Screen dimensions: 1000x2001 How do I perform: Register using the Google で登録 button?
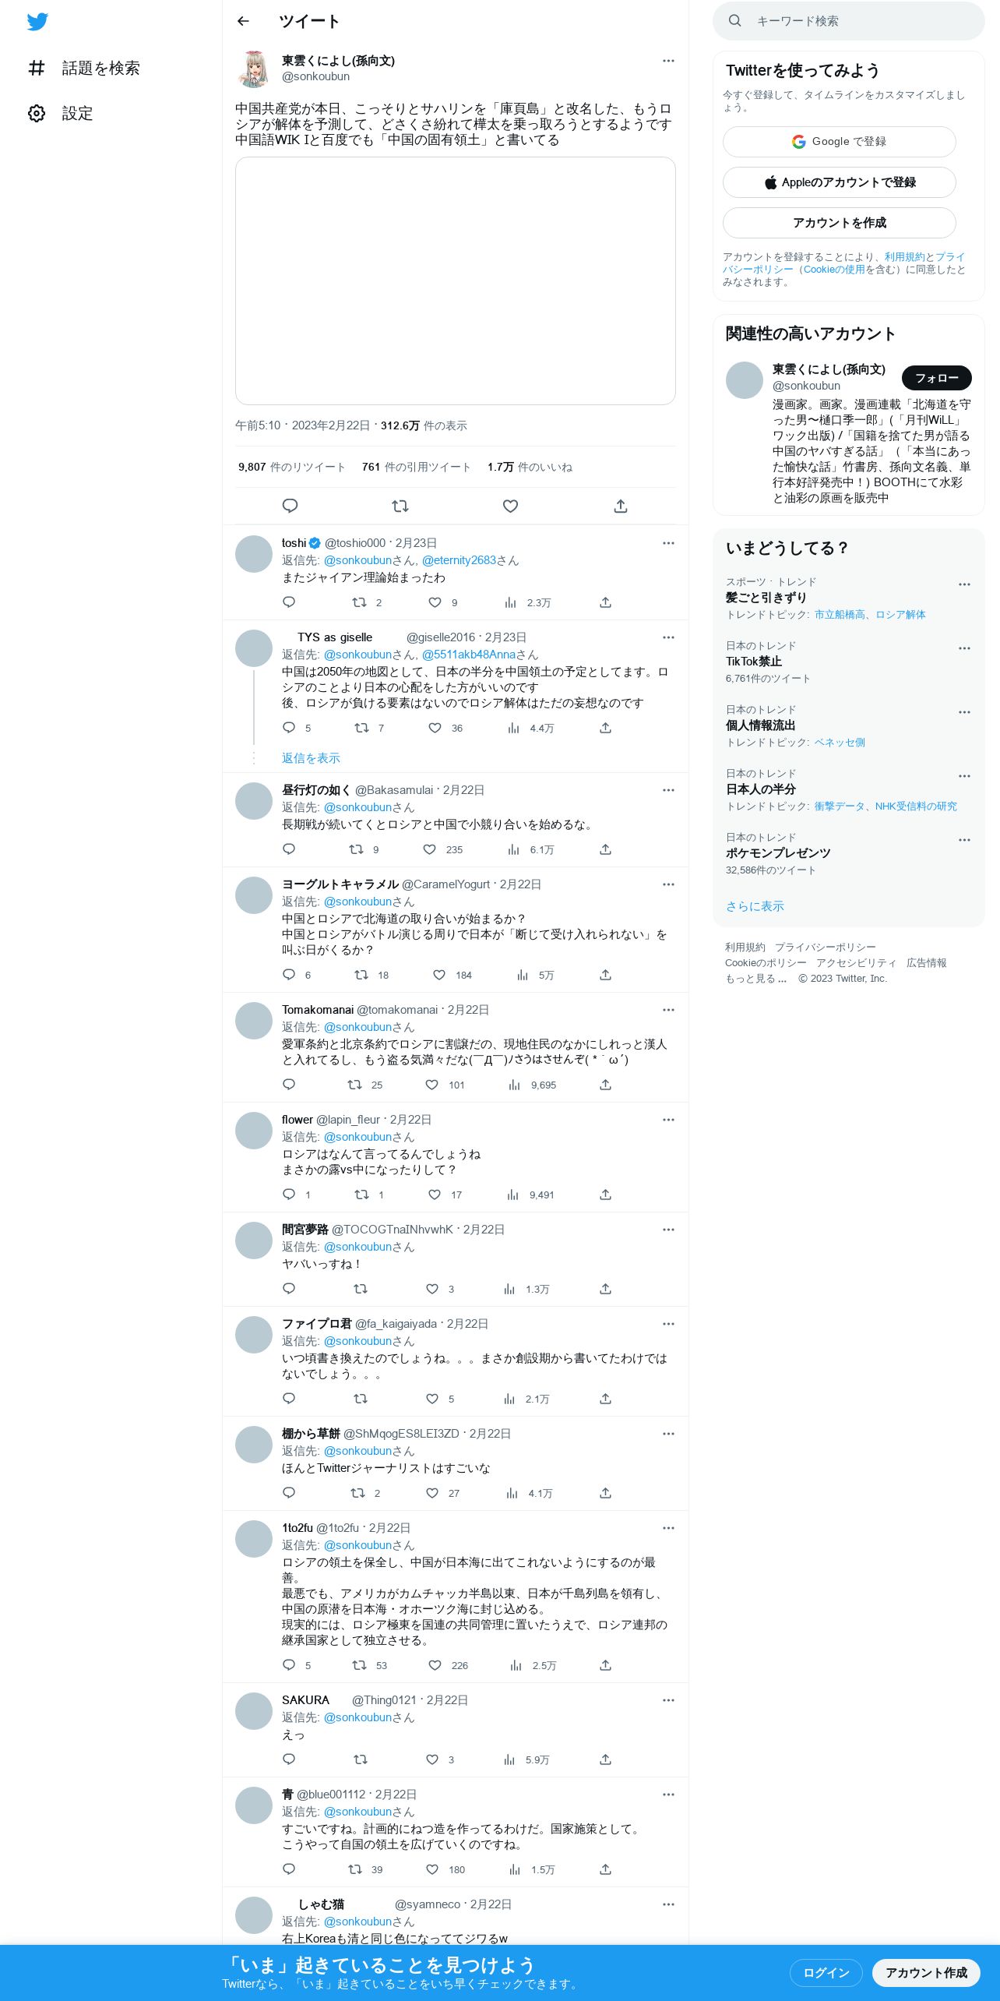tap(839, 142)
